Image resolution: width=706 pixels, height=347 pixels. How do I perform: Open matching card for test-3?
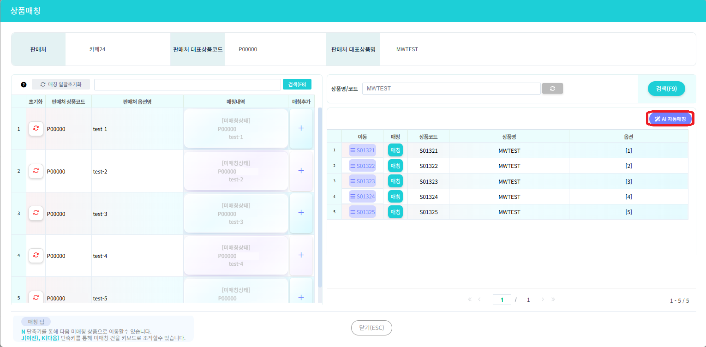[236, 213]
